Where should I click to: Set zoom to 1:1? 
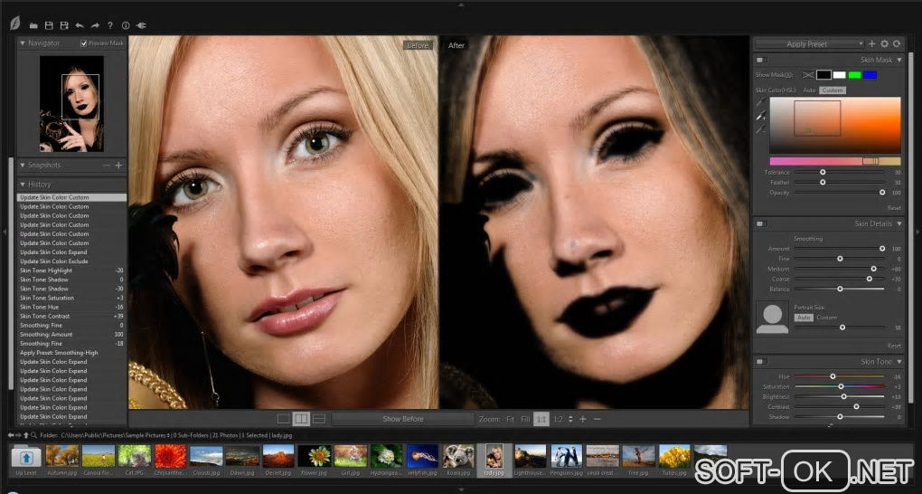[x=541, y=419]
